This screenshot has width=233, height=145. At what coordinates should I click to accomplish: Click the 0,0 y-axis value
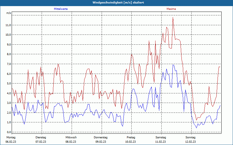9,132
